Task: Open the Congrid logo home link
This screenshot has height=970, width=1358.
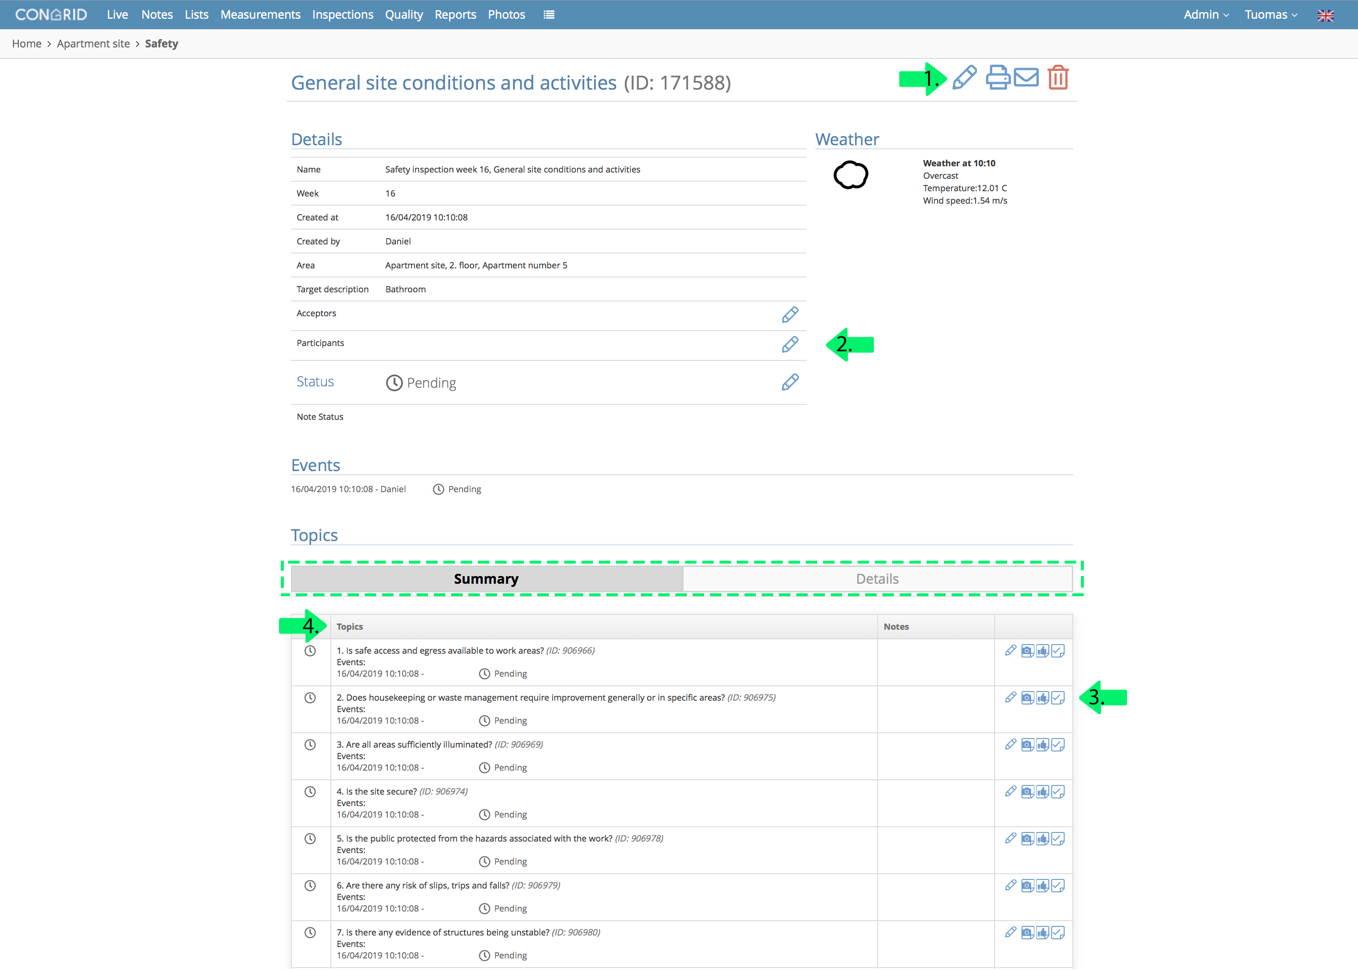Action: [51, 14]
